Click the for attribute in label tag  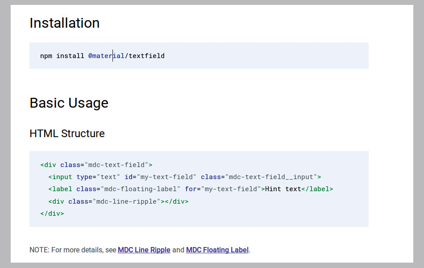click(x=191, y=189)
